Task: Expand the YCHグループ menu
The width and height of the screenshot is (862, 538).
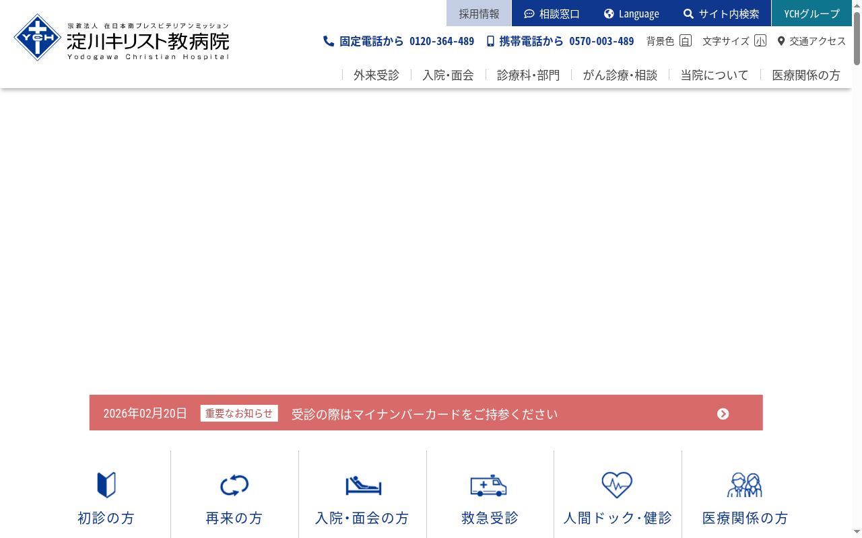Action: (x=811, y=13)
